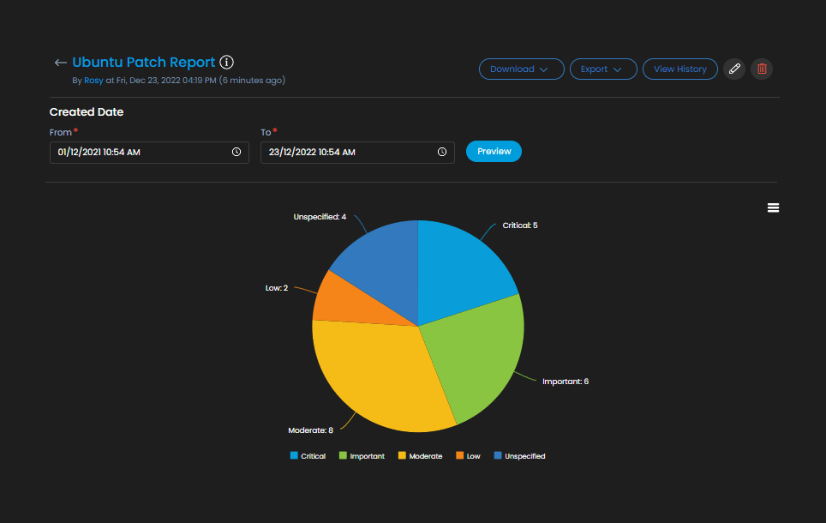Click the 'Critical: 5' data label
Screen dimensions: 826x523
point(520,225)
